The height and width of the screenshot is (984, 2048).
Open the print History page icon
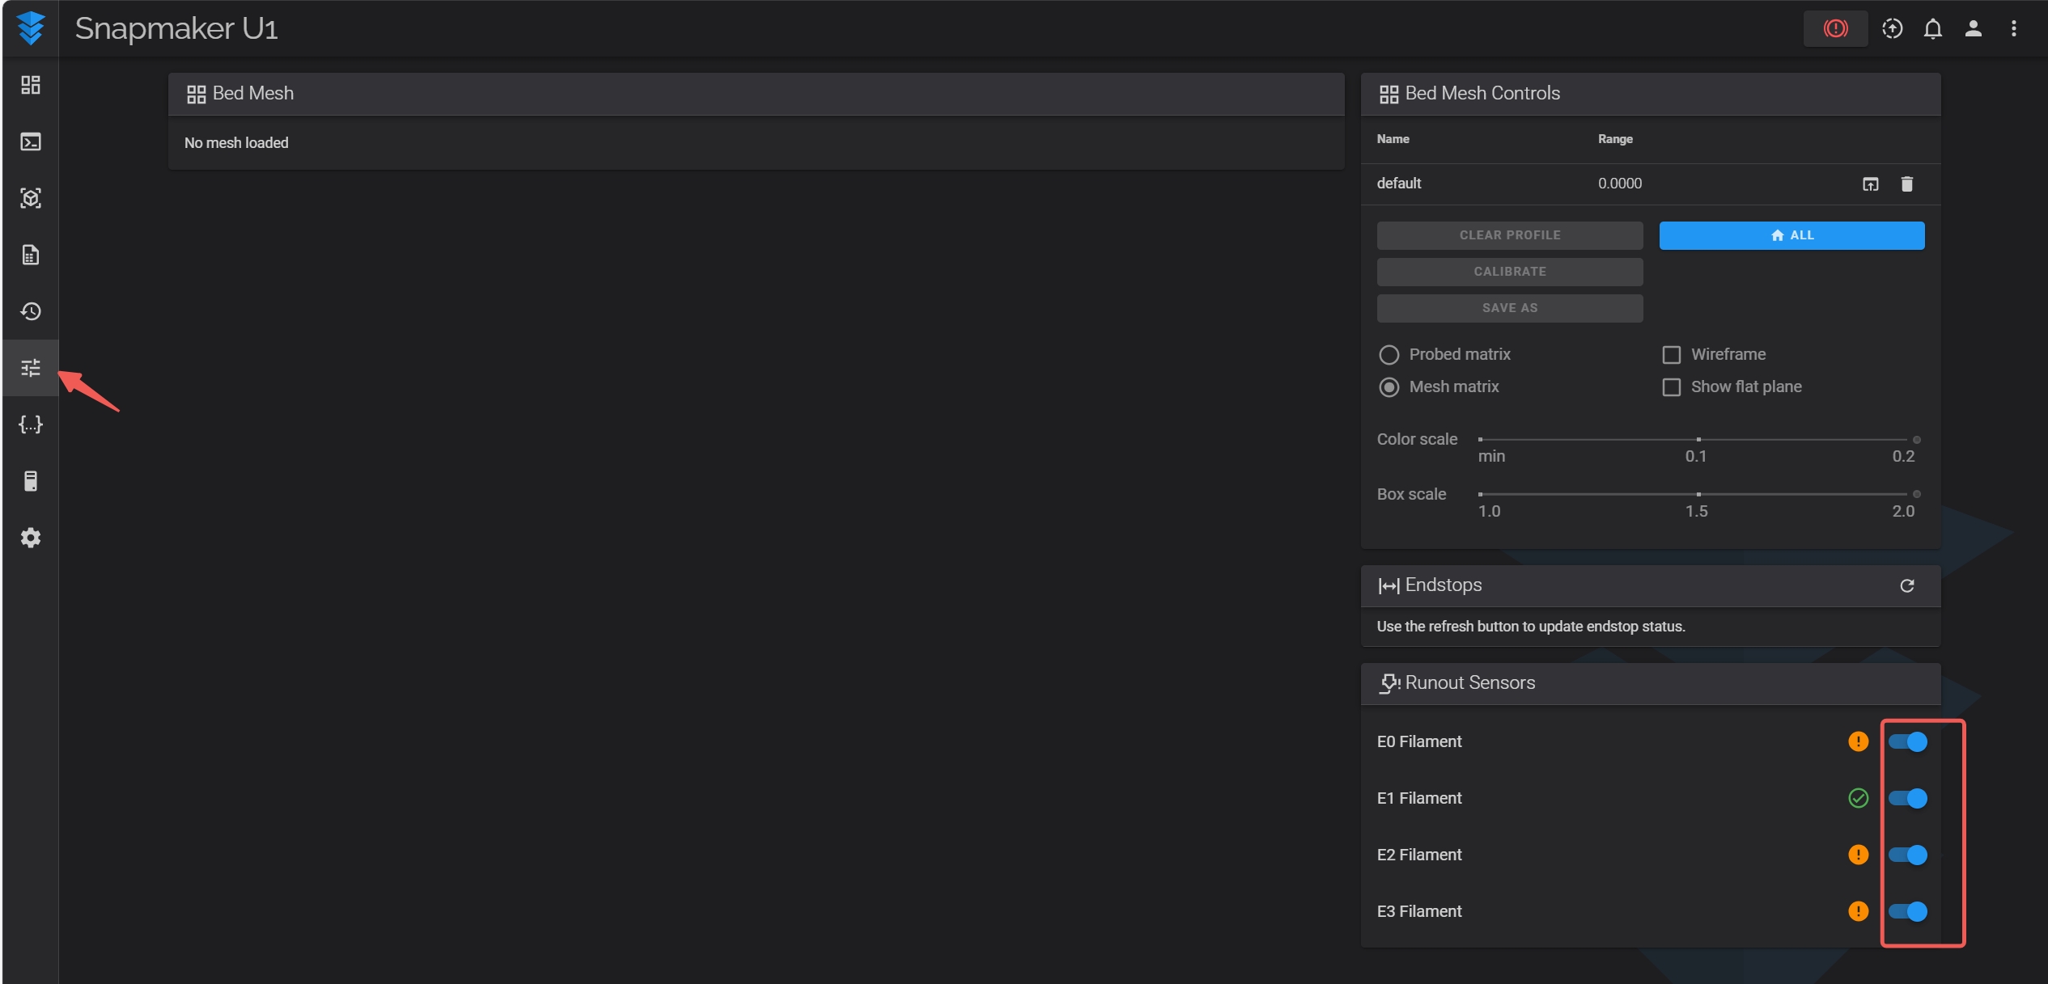pyautogui.click(x=31, y=311)
